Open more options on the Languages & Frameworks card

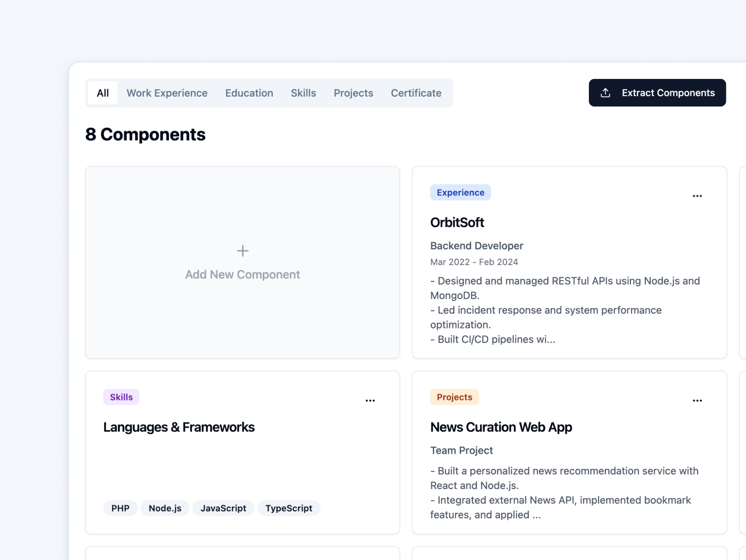(x=370, y=400)
